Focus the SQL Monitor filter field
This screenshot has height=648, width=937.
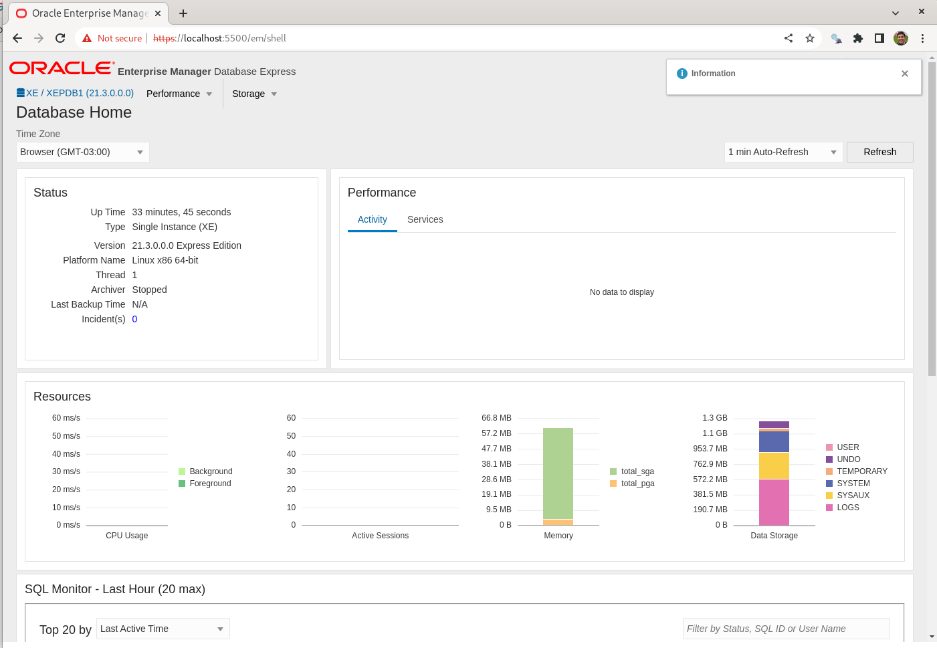pyautogui.click(x=787, y=629)
